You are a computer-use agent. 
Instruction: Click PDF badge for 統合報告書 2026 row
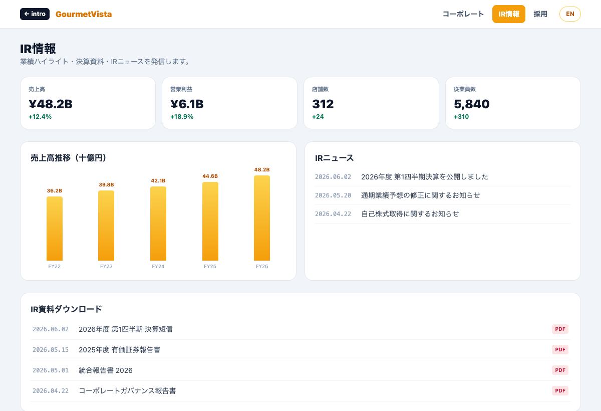click(x=560, y=370)
